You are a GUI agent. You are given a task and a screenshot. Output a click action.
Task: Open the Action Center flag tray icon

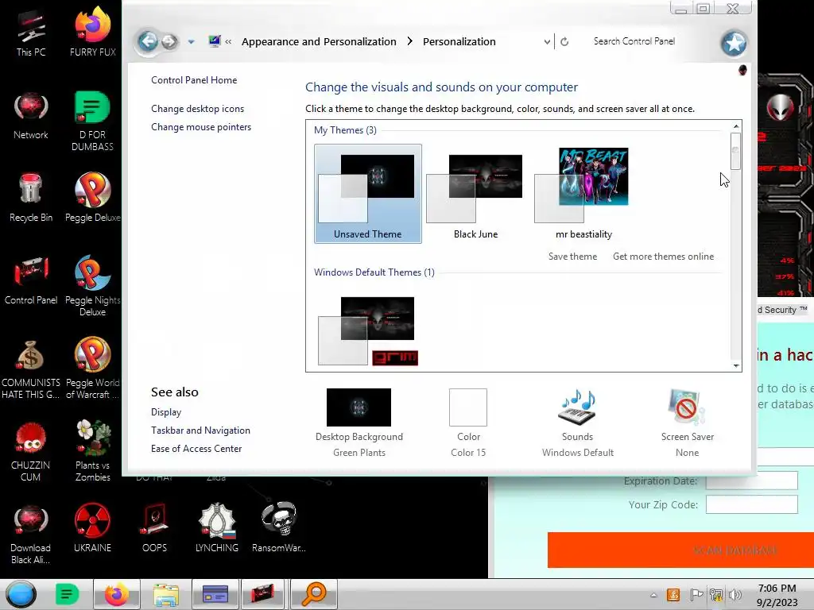(696, 595)
